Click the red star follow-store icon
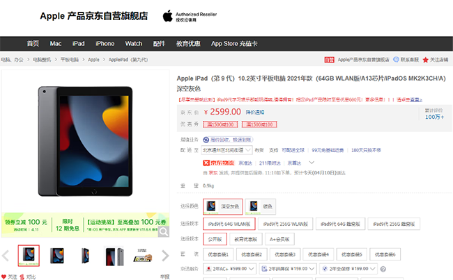Image resolution: width=453 pixels, height=280 pixels. [425, 60]
